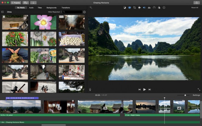Switch to the Transitions tab
Viewport: 202px width, 126px height.
pos(65,7)
